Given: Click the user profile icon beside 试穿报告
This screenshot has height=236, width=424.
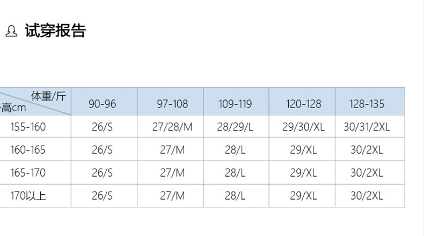Looking at the screenshot, I should pyautogui.click(x=11, y=31).
